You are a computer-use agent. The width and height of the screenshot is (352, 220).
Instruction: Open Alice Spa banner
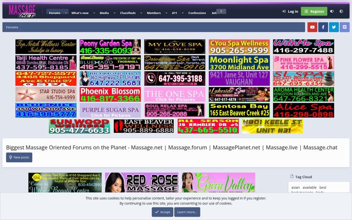(x=304, y=110)
